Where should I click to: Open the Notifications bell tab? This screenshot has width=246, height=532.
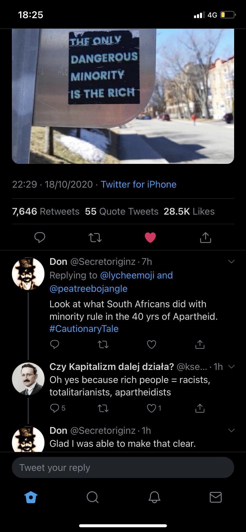pyautogui.click(x=154, y=497)
